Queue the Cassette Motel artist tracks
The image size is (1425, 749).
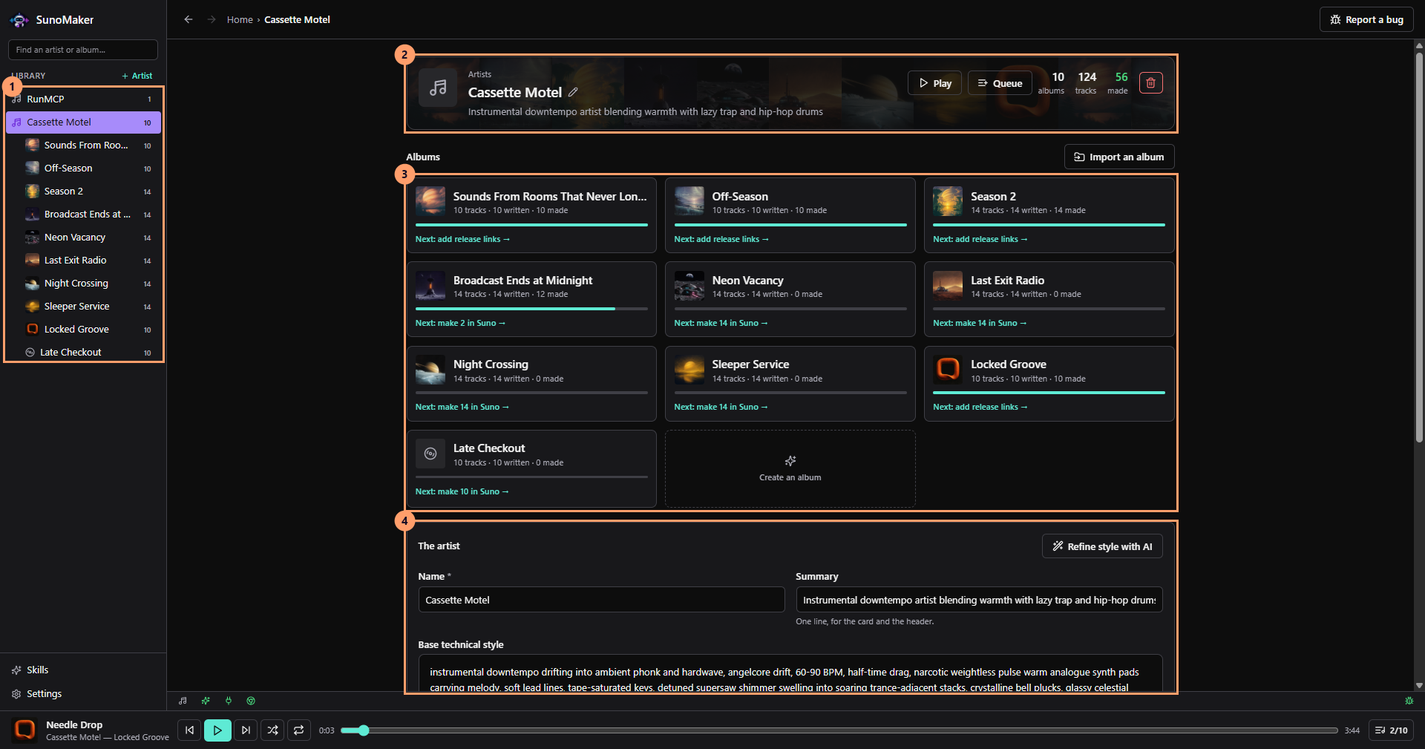pyautogui.click(x=1000, y=83)
